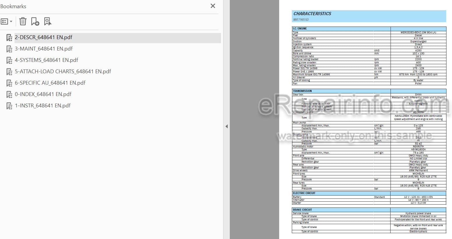Add a new bookmark
452x239 pixels.
[35, 21]
